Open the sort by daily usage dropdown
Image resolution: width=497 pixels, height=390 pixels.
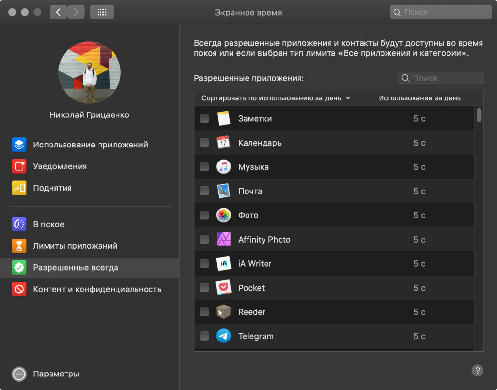tap(276, 98)
